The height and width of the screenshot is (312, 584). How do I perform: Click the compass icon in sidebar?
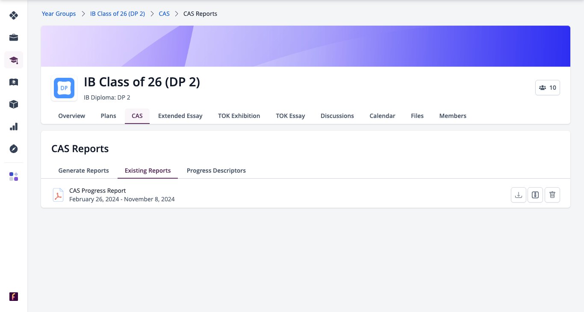[x=14, y=149]
